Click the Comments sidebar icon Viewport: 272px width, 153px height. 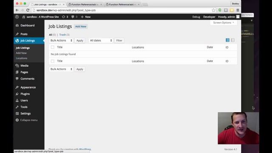pos(17,79)
